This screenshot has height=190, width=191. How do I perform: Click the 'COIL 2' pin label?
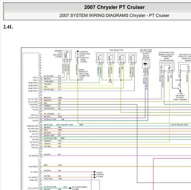[35, 78]
